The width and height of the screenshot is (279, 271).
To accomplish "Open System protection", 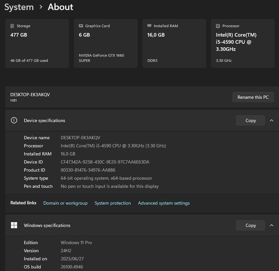I will pos(113,203).
